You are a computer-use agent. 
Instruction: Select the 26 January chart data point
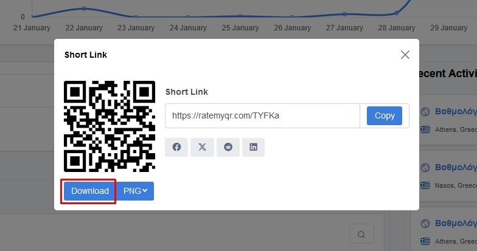292,17
